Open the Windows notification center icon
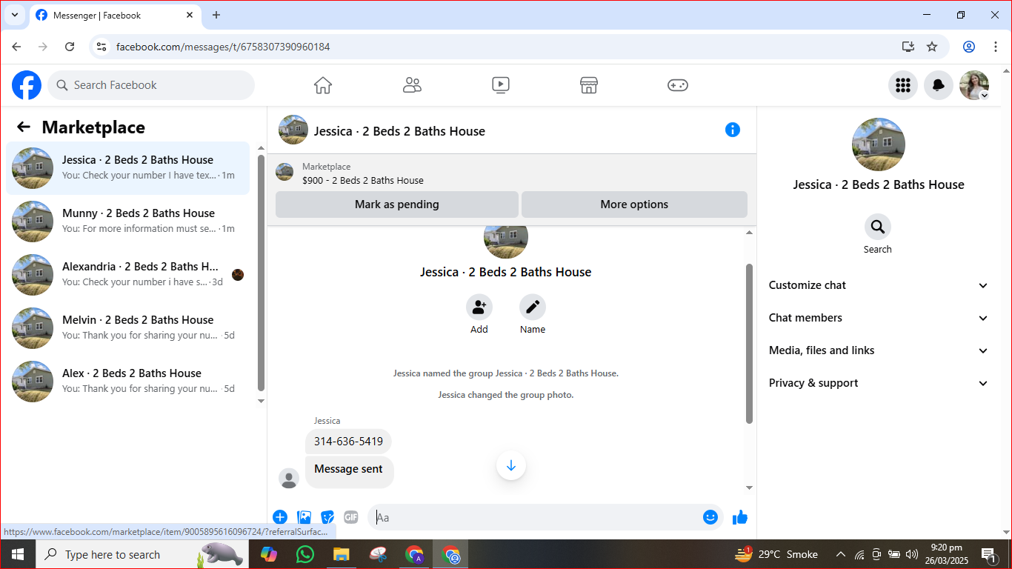The width and height of the screenshot is (1012, 569). (x=988, y=554)
